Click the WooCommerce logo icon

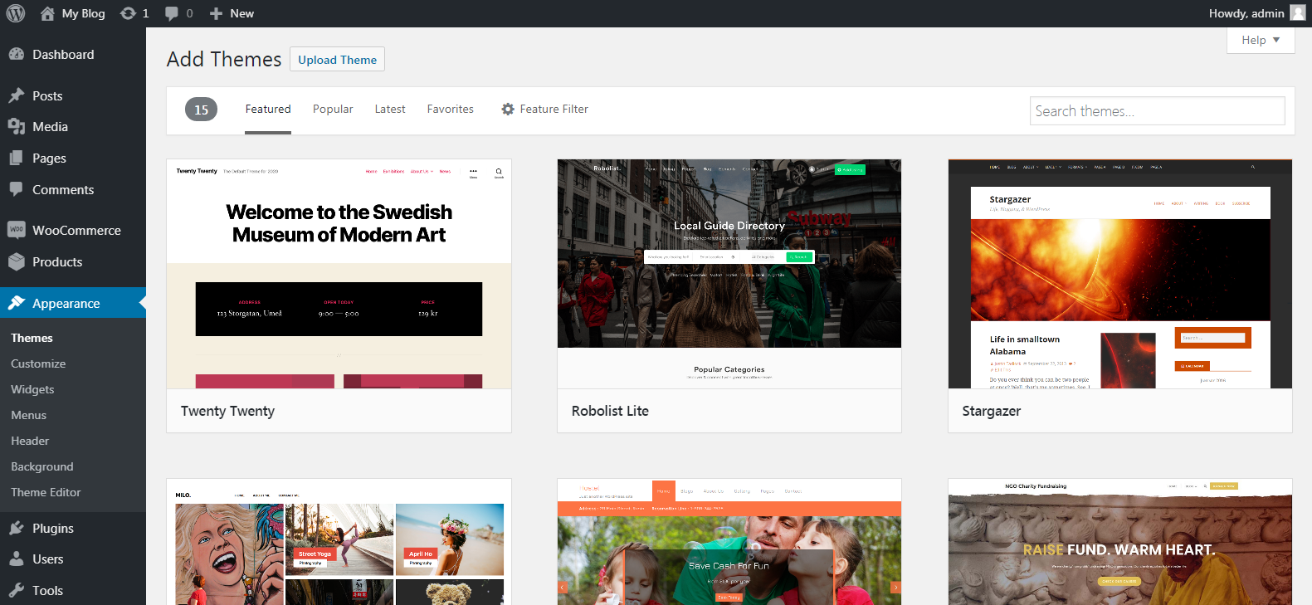pyautogui.click(x=17, y=230)
